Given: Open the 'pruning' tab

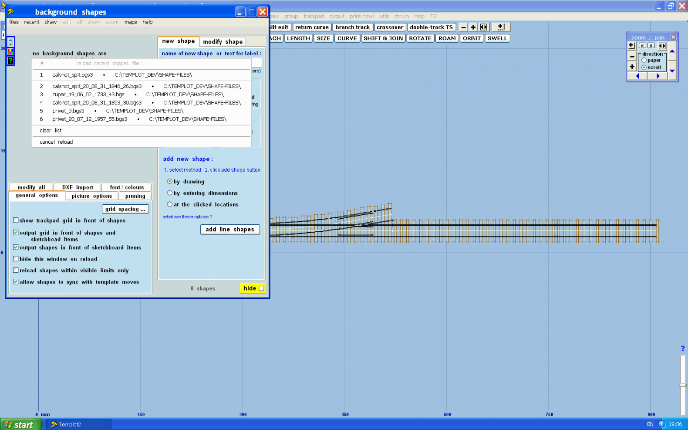Looking at the screenshot, I should click(x=135, y=196).
